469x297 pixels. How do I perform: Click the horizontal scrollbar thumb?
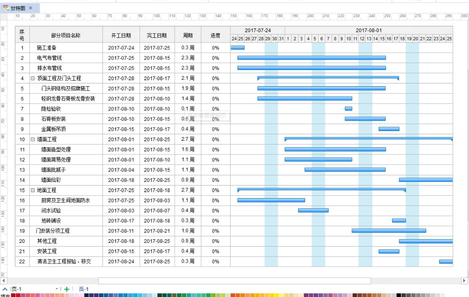coord(235,281)
